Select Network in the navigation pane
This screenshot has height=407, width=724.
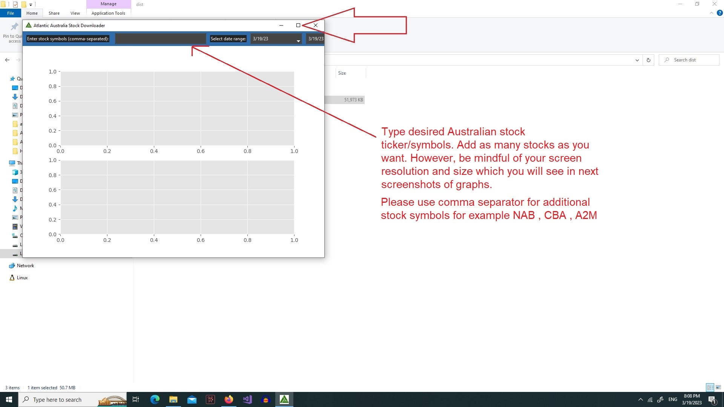pyautogui.click(x=25, y=266)
